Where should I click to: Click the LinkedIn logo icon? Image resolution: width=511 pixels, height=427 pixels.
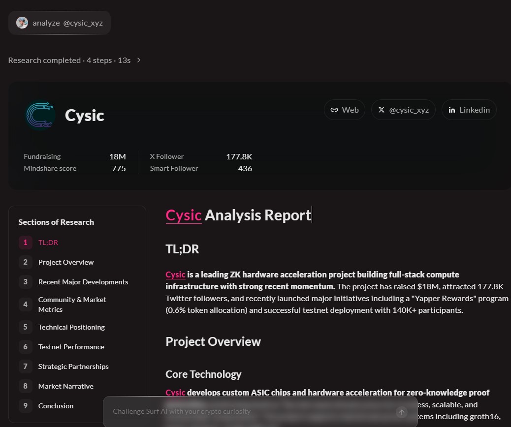(x=452, y=110)
